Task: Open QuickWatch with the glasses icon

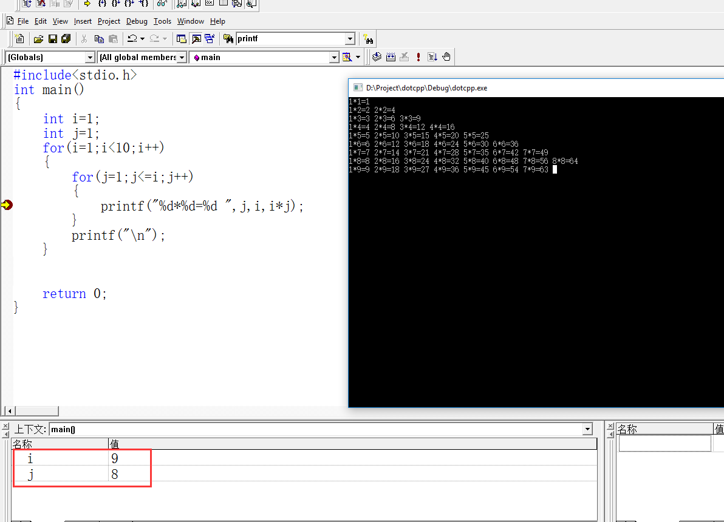Action: [162, 4]
